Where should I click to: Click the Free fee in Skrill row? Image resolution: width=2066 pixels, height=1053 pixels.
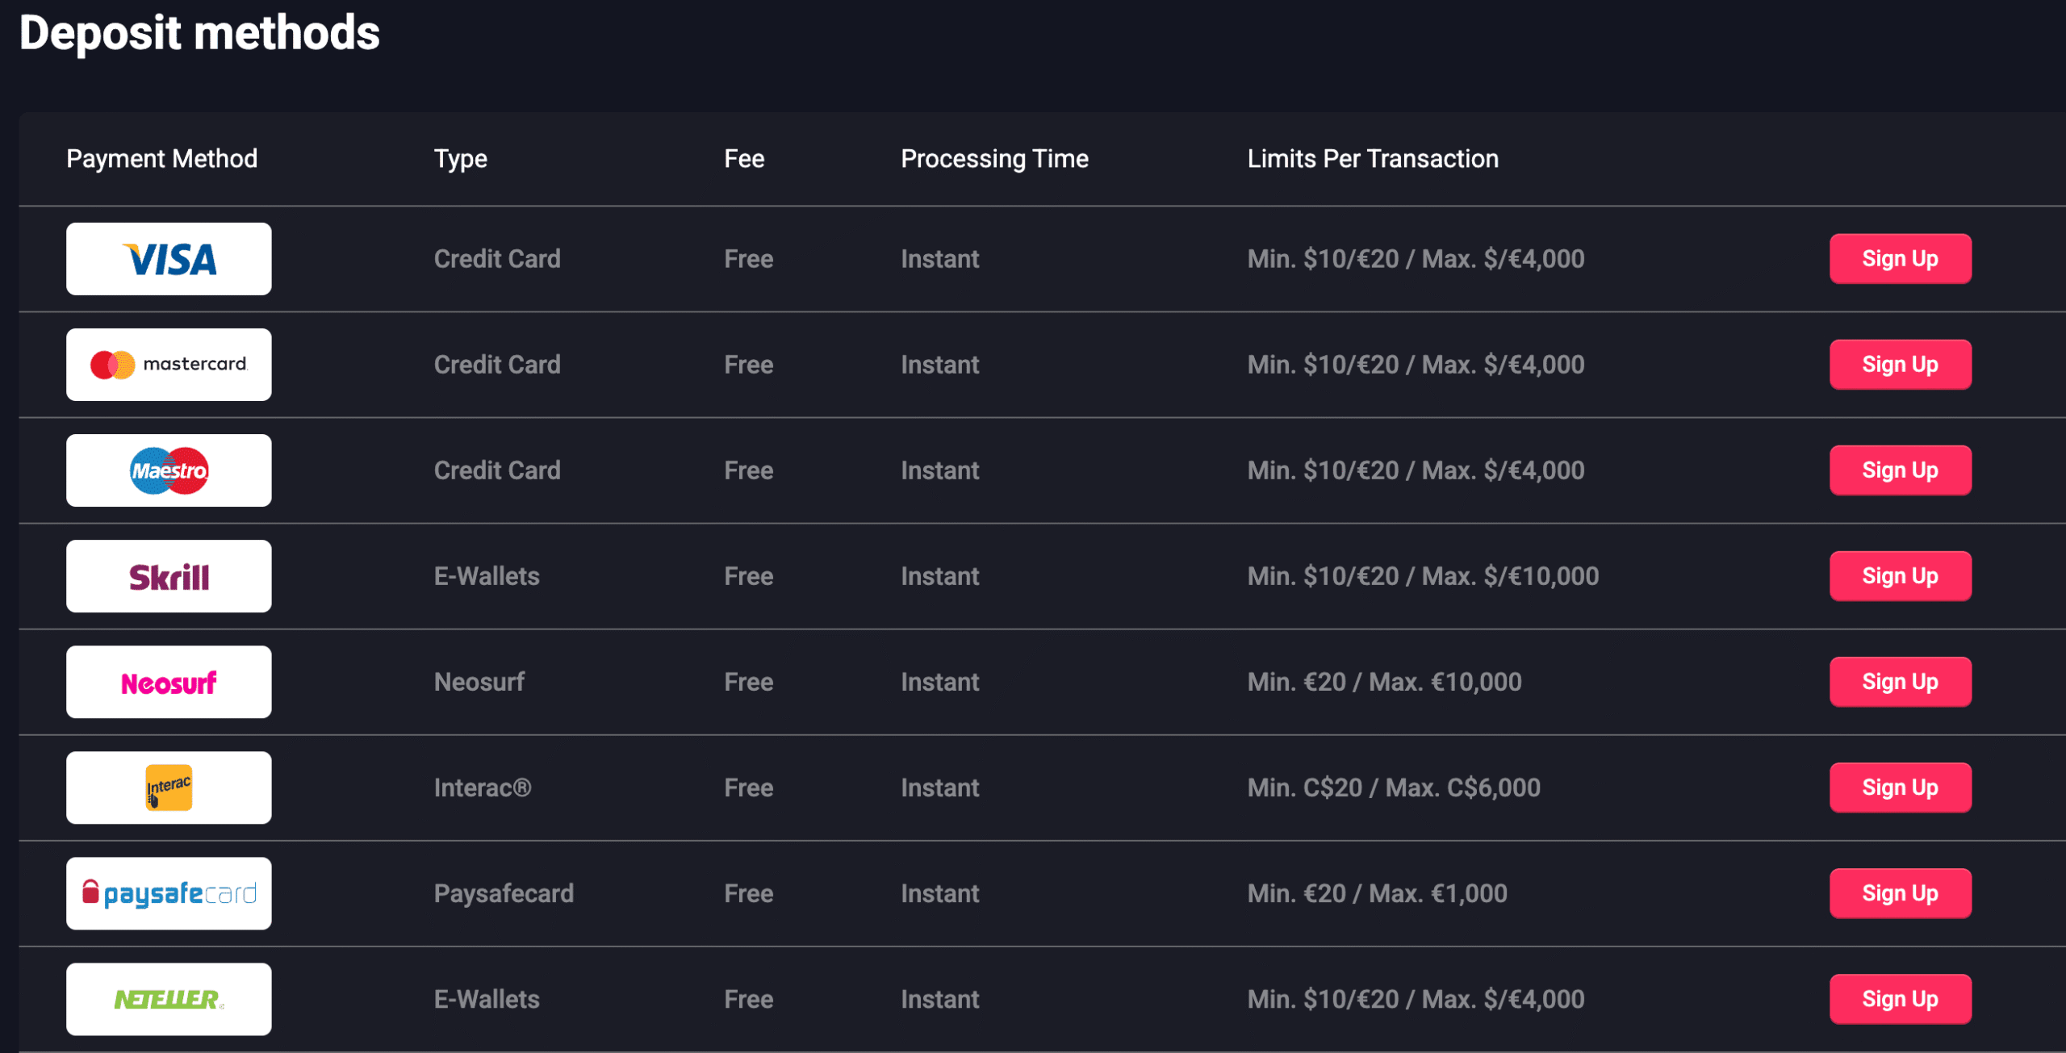(749, 576)
